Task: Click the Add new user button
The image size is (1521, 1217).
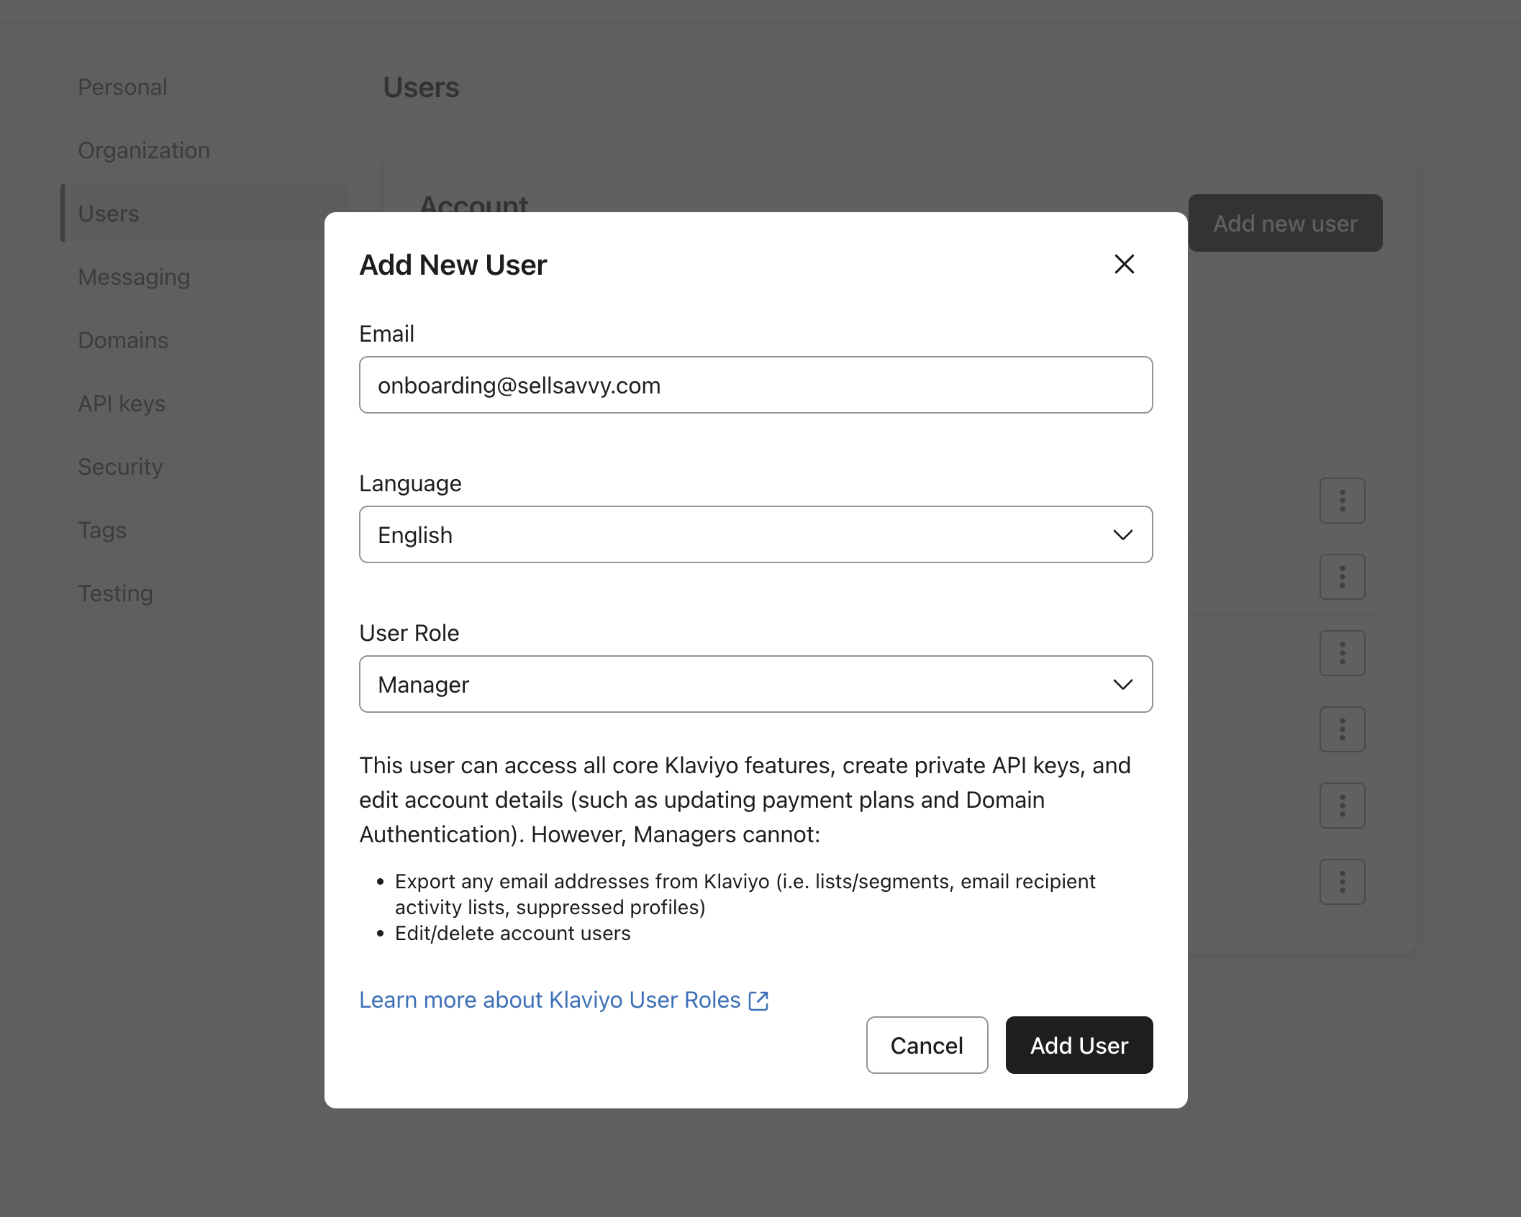Action: click(x=1285, y=223)
